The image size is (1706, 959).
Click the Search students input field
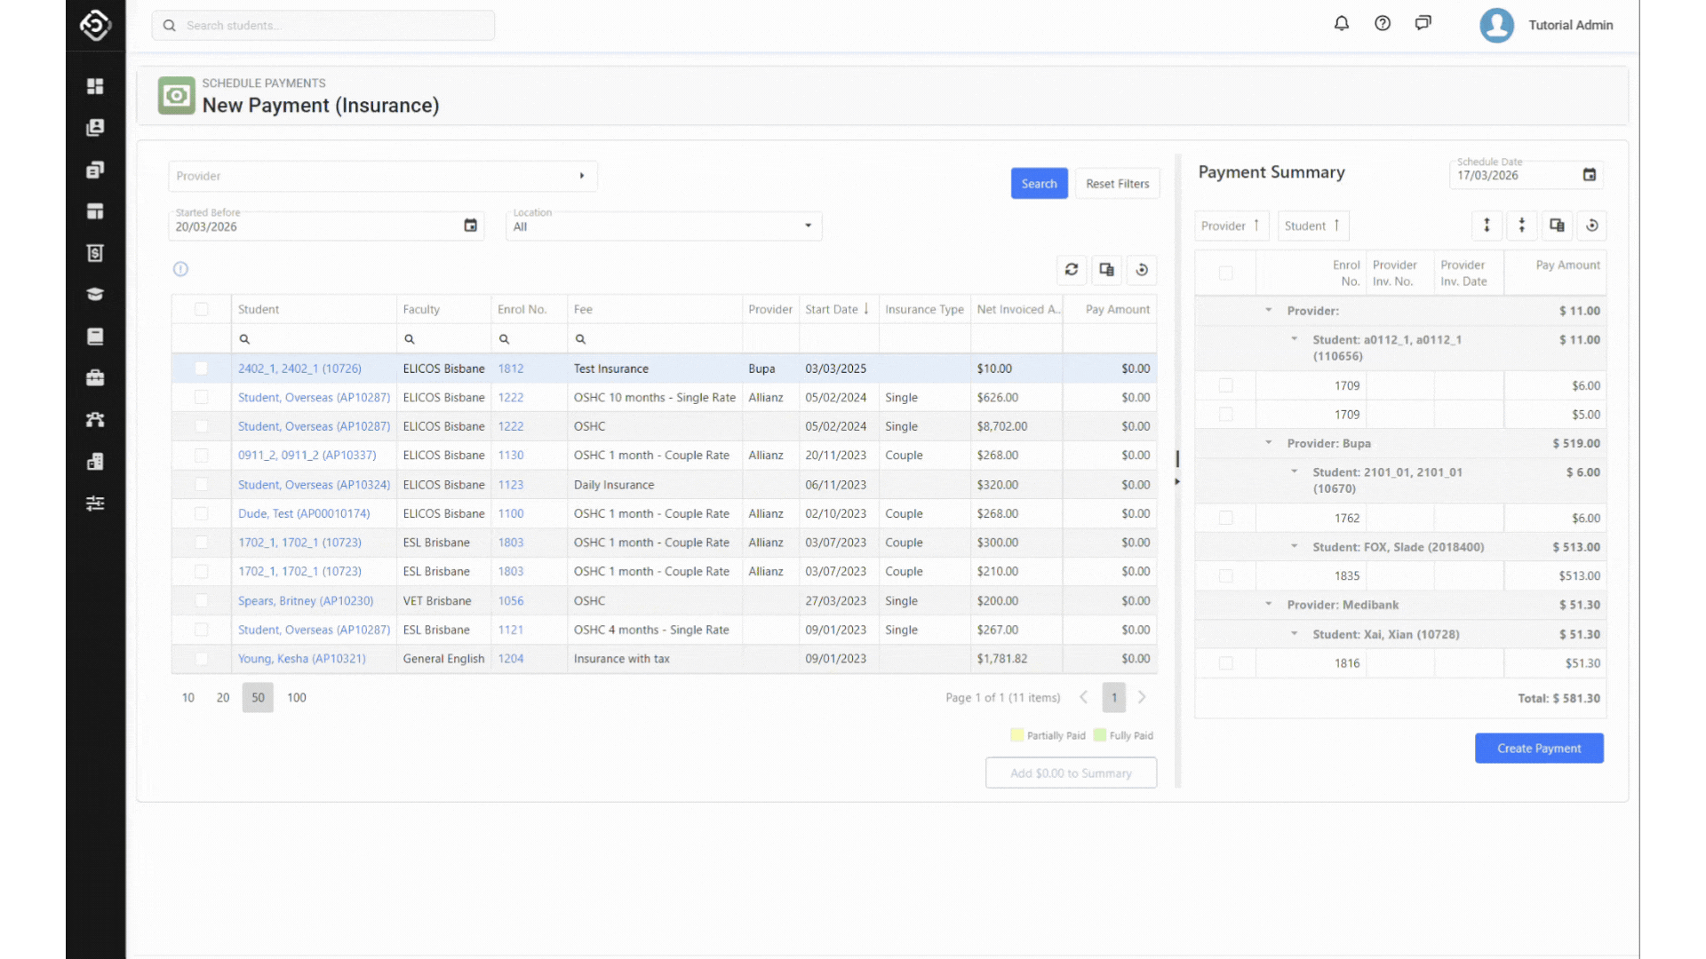pos(323,26)
